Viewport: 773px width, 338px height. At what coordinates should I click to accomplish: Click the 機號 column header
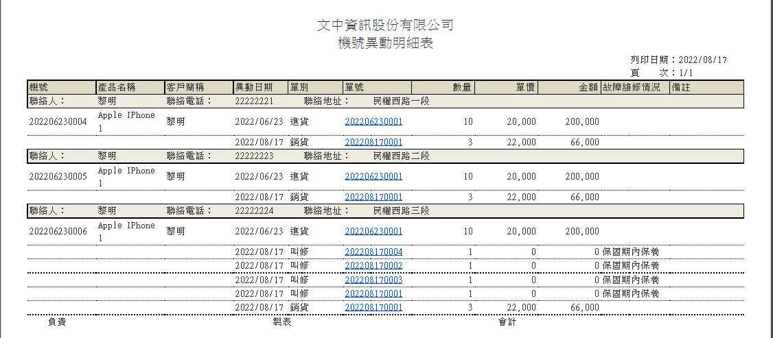62,88
